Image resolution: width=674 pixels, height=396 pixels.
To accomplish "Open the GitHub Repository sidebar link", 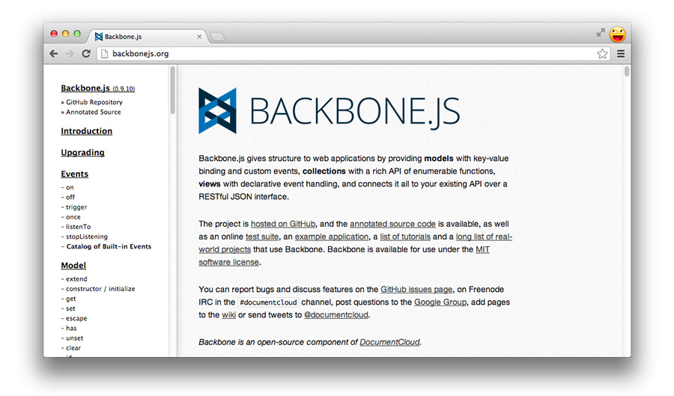I will coord(94,102).
